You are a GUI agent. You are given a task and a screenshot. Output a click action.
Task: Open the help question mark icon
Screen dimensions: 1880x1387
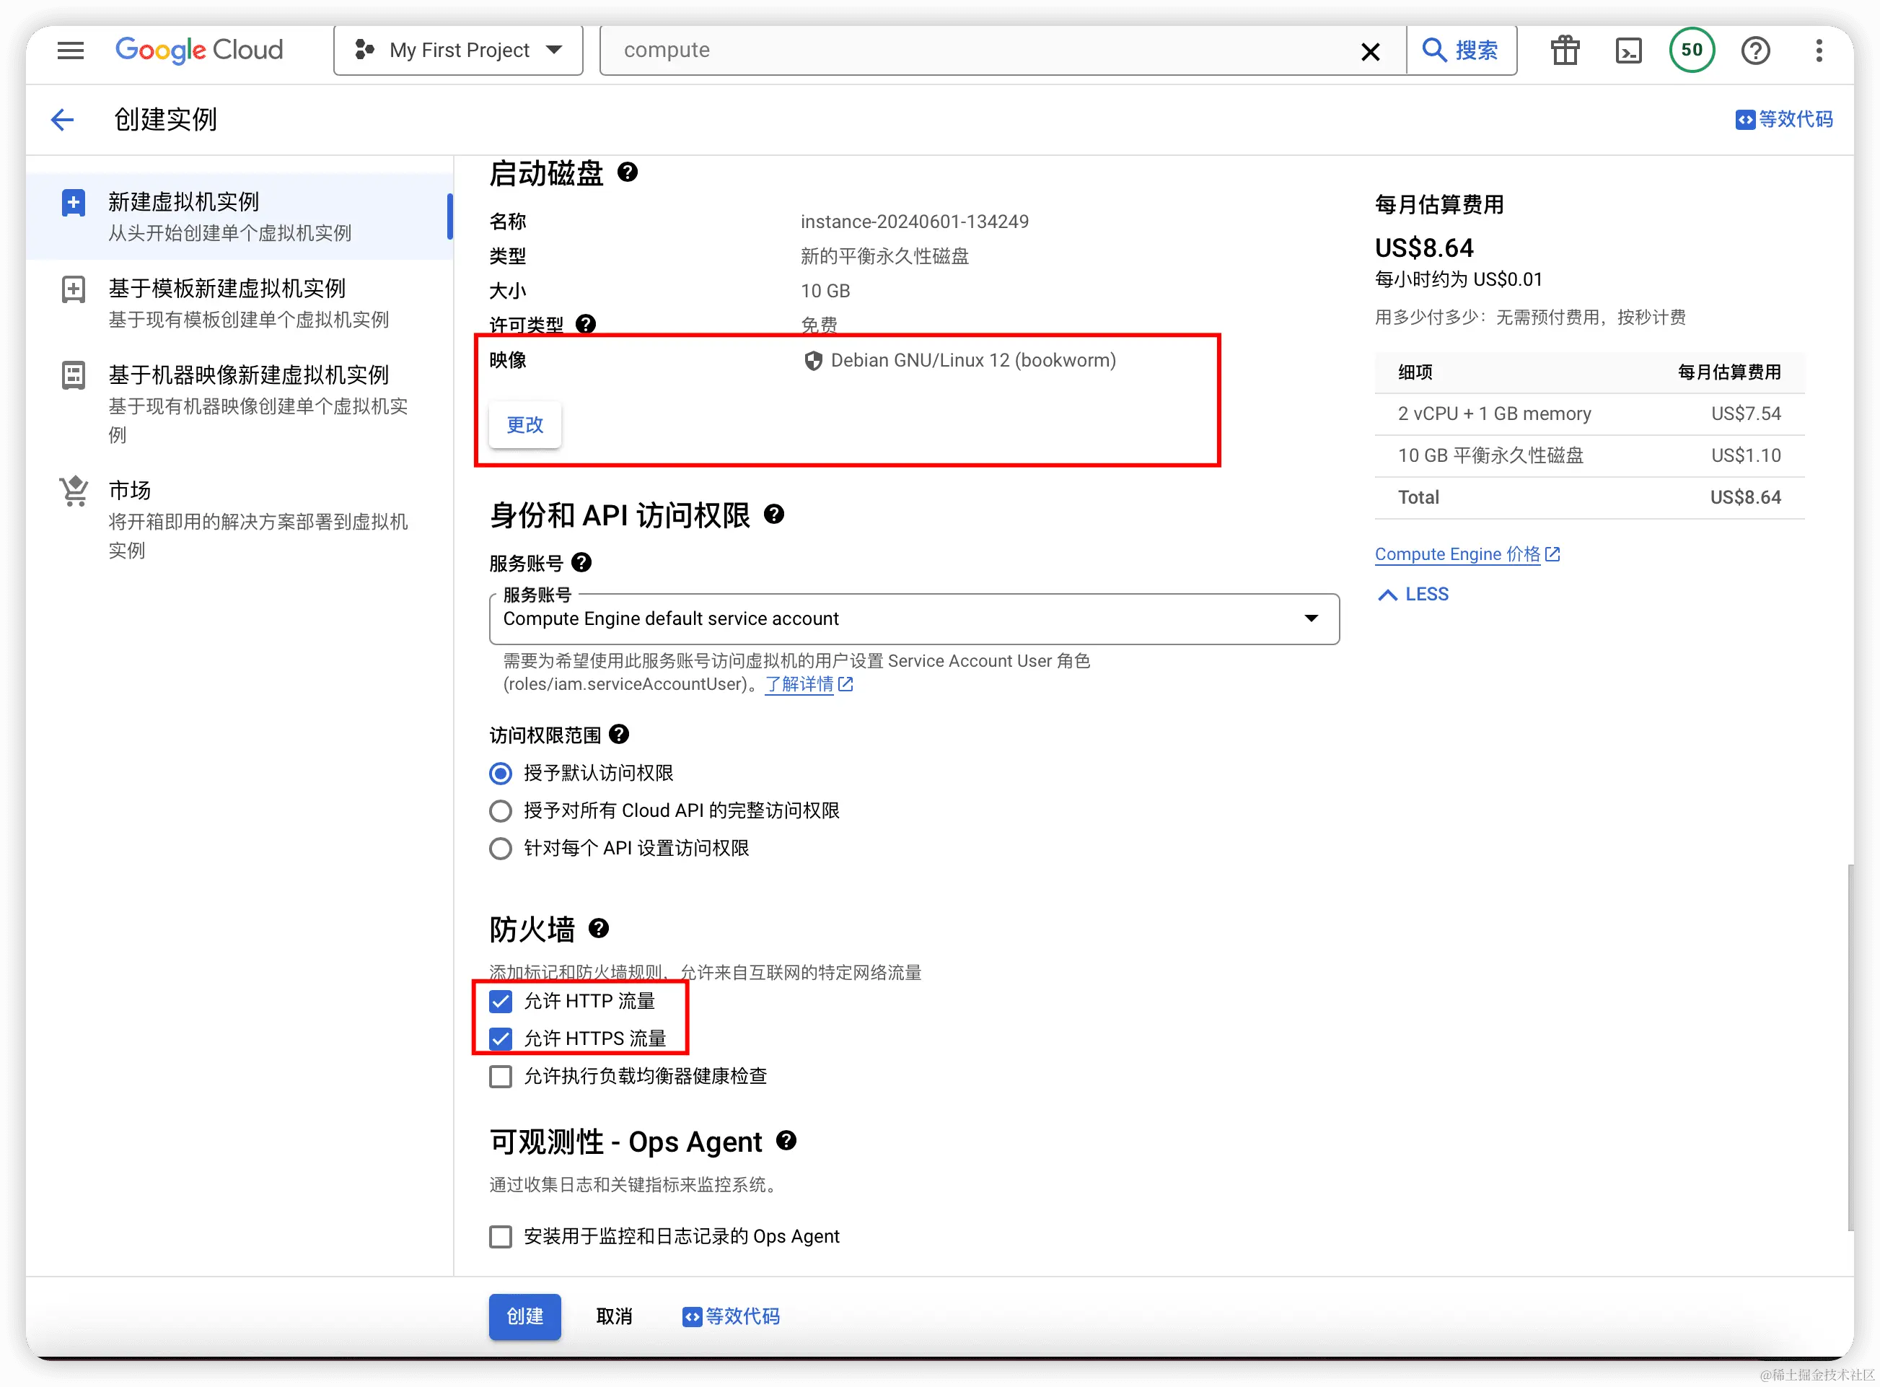pyautogui.click(x=1756, y=51)
